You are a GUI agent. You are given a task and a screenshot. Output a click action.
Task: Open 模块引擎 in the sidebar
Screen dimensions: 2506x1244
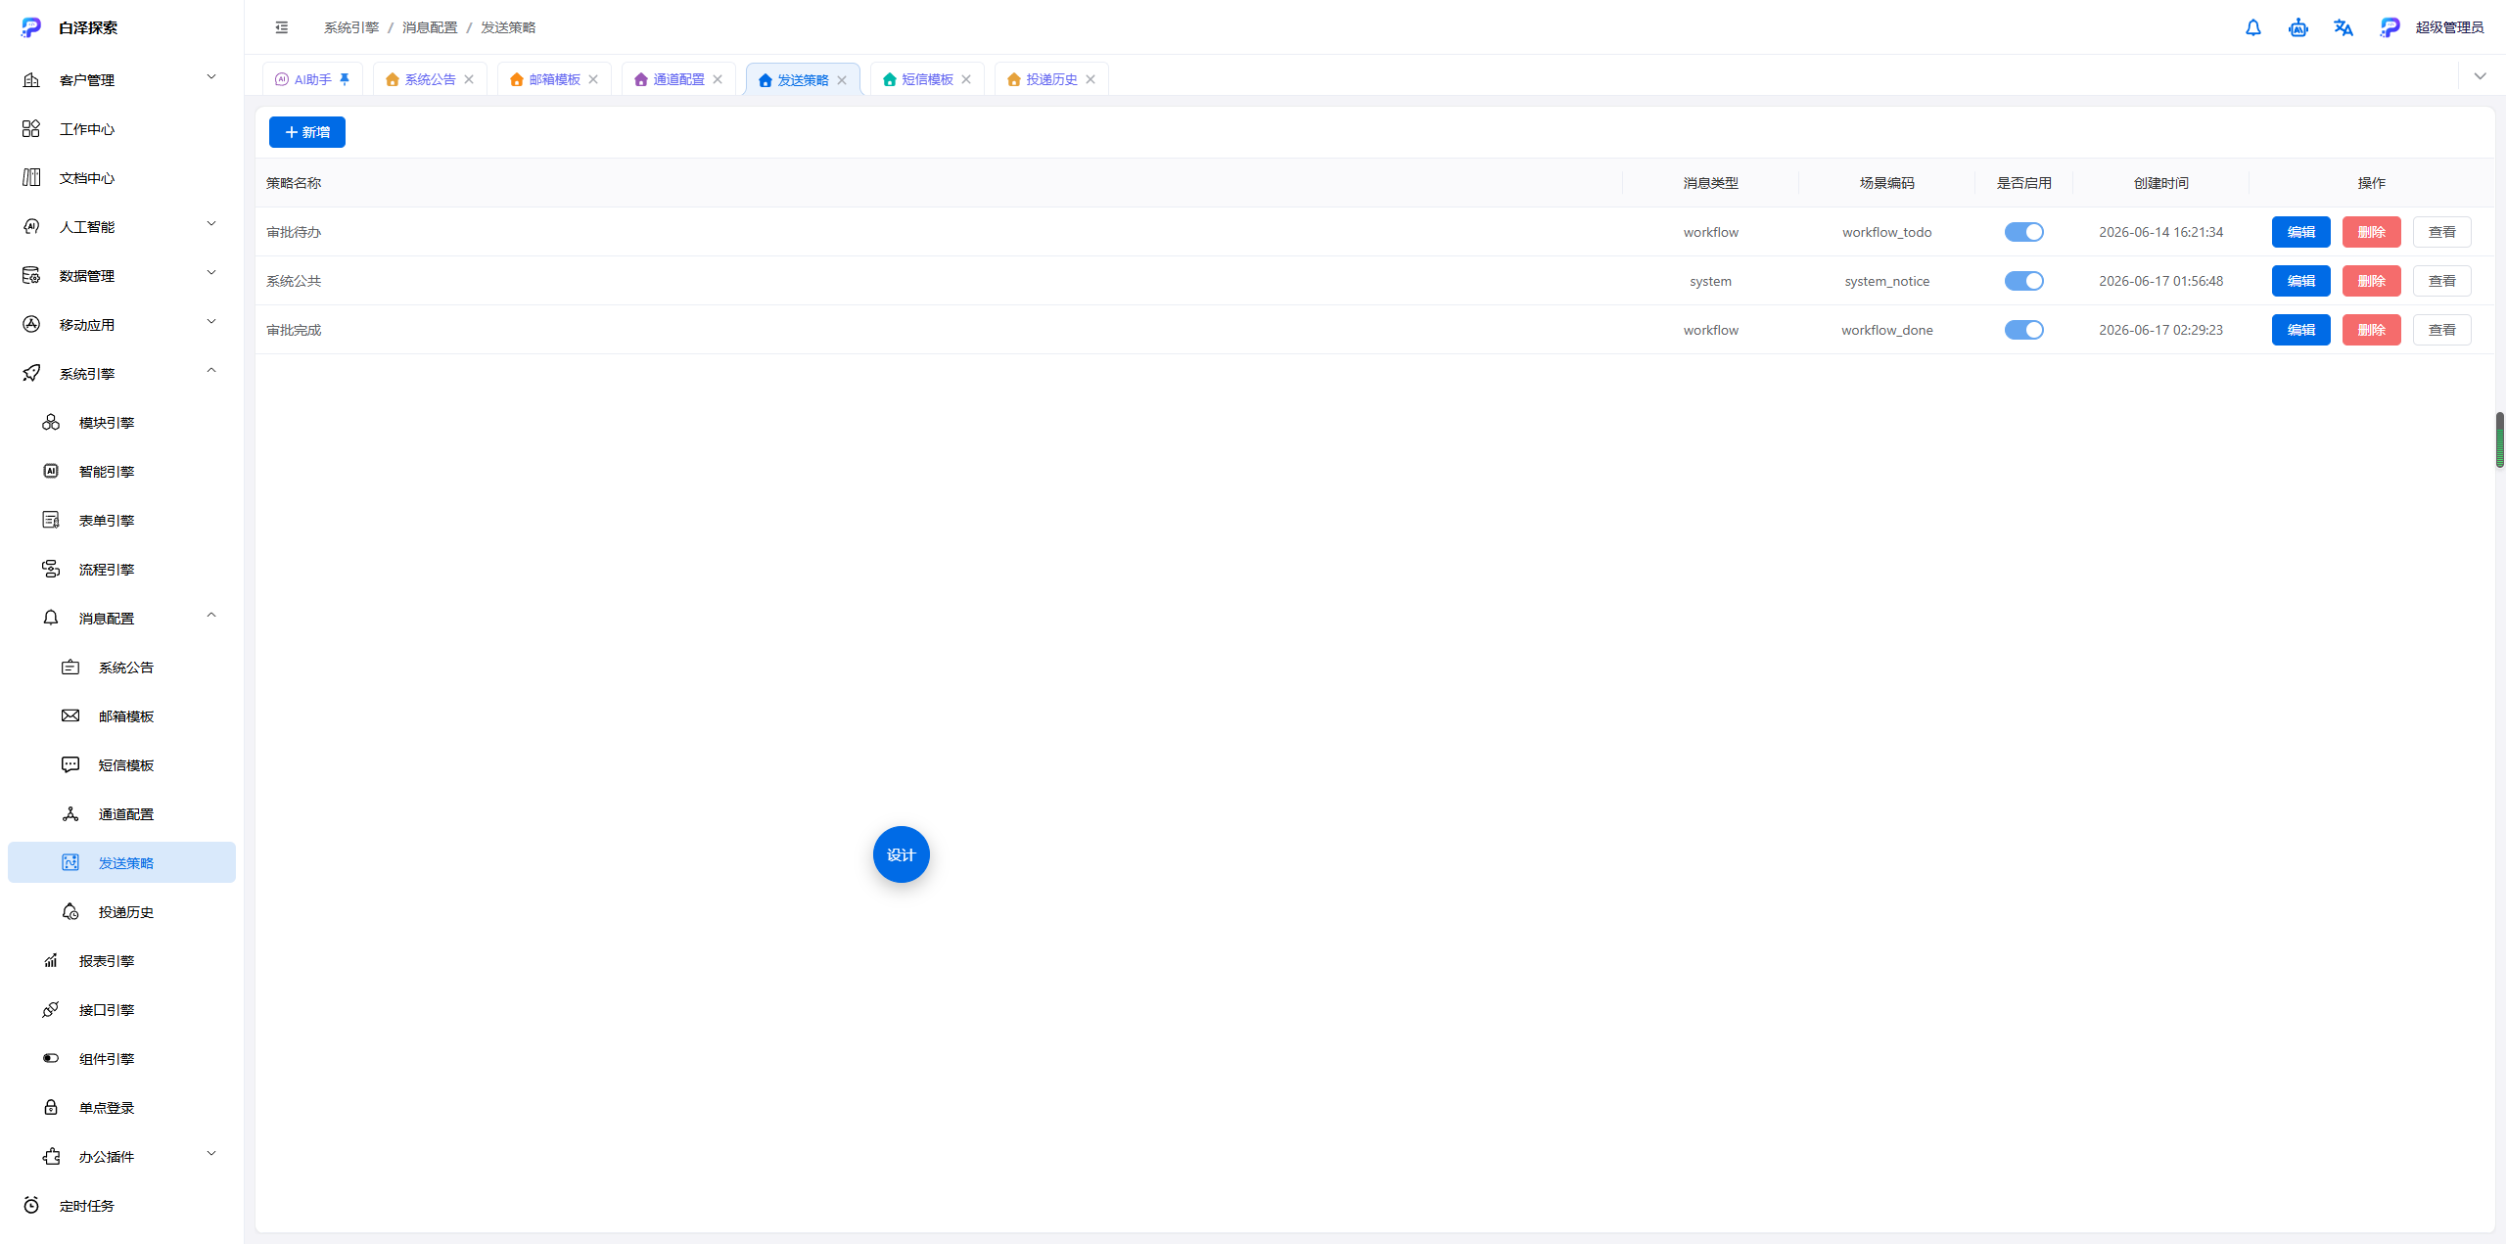tap(121, 422)
